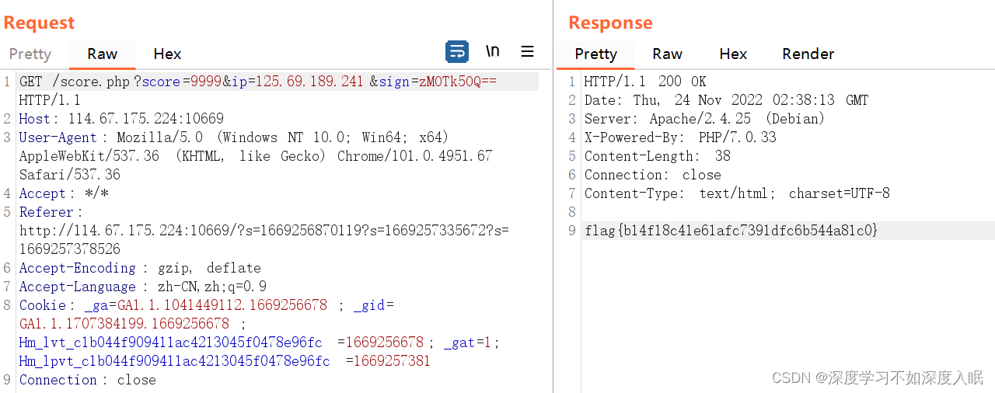Toggle the word wrap icon in Request
The height and width of the screenshot is (393, 995).
(x=457, y=52)
